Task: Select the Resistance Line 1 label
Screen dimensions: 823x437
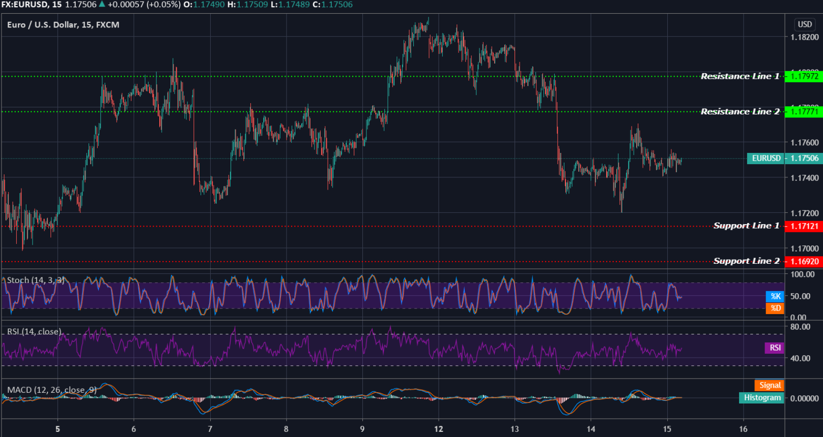Action: [740, 76]
